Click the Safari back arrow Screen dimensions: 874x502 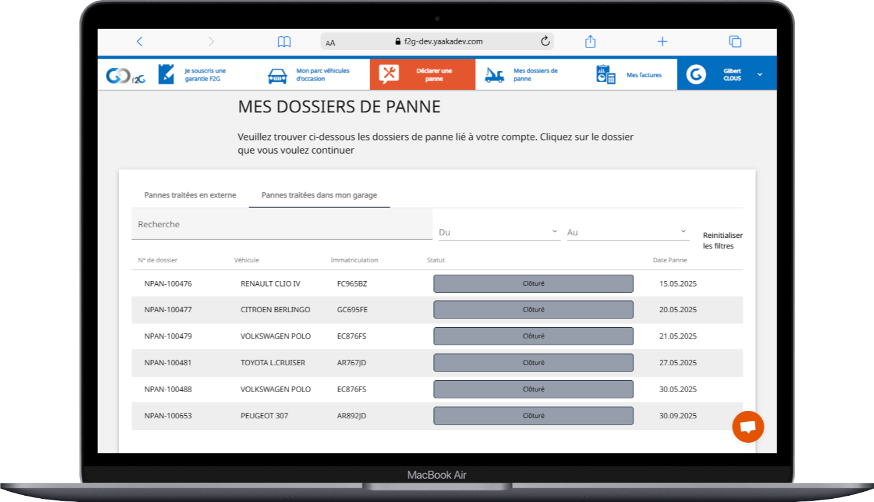[x=139, y=42]
